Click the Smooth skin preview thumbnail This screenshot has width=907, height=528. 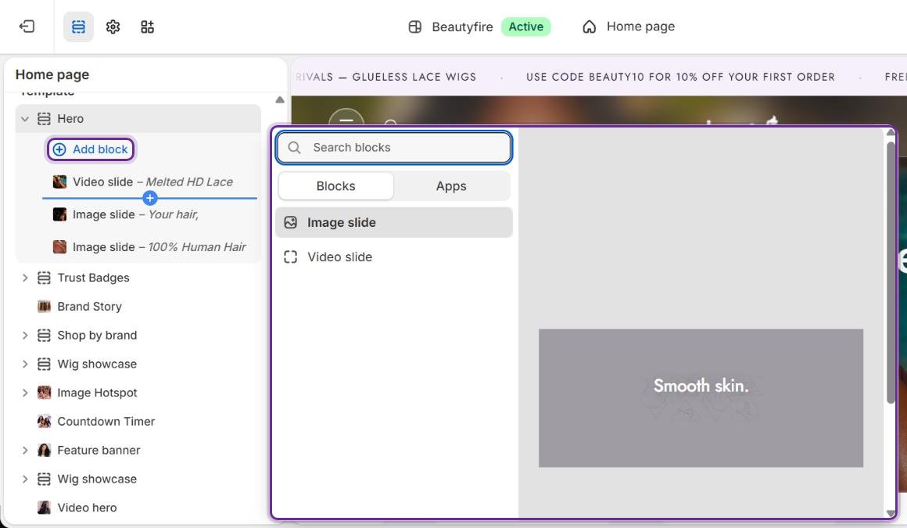click(701, 398)
